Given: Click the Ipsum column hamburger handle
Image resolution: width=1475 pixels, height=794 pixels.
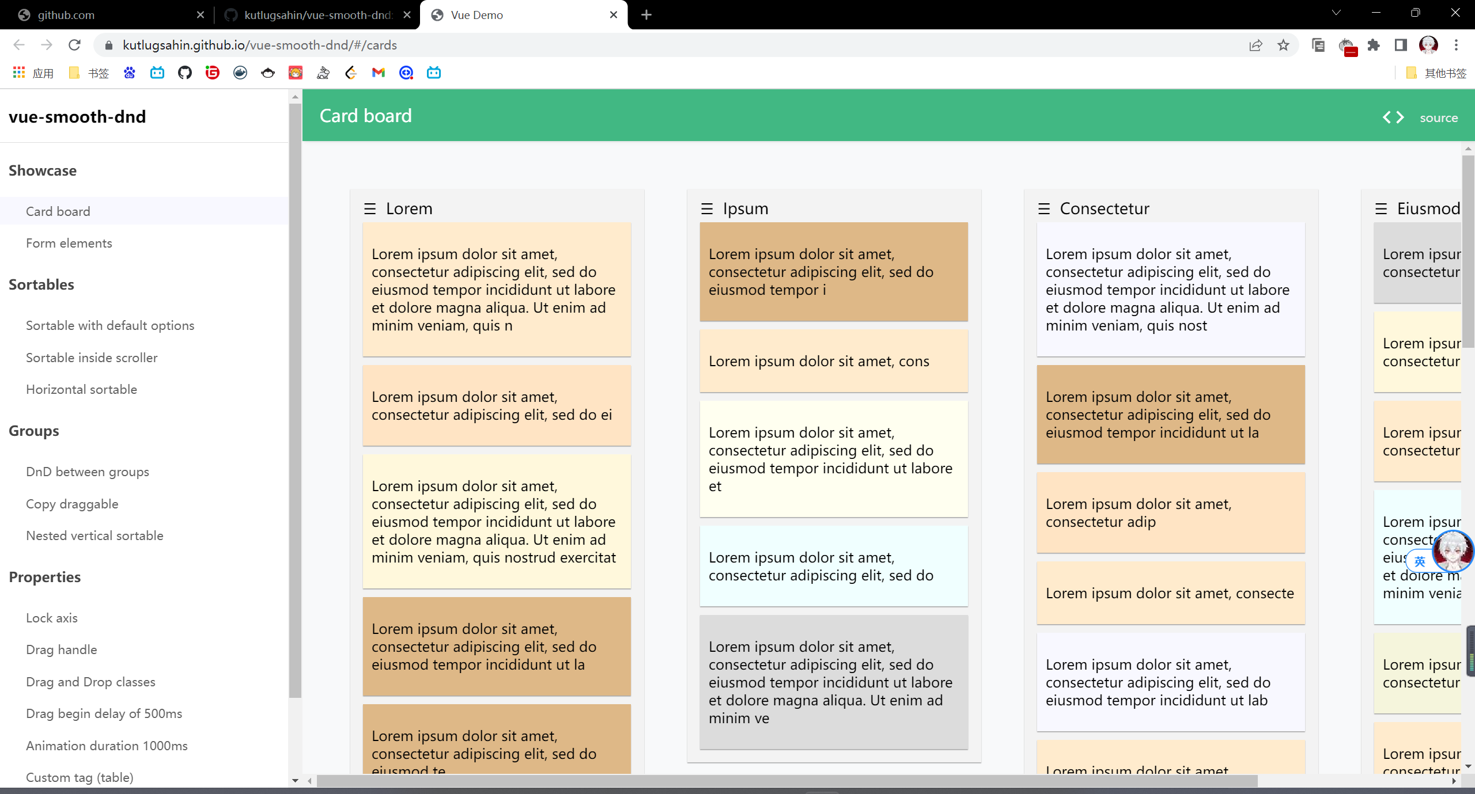Looking at the screenshot, I should tap(706, 208).
